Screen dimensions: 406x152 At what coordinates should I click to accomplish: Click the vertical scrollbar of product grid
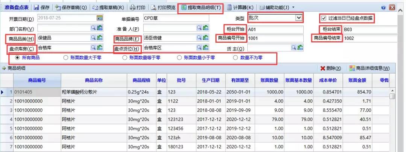point(392,120)
